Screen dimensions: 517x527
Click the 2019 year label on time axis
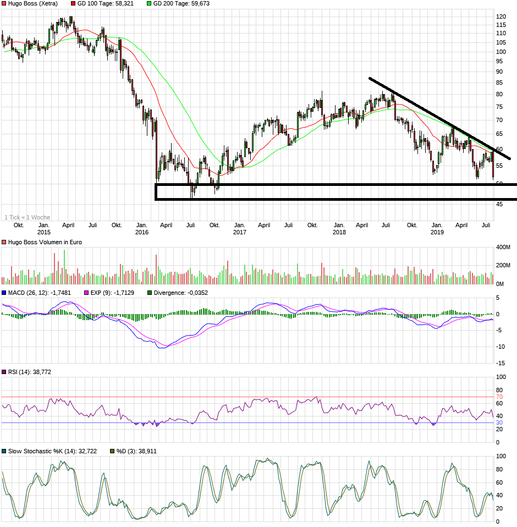[437, 232]
